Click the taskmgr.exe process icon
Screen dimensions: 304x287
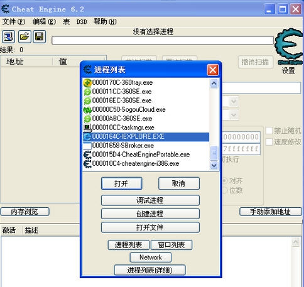(87, 127)
